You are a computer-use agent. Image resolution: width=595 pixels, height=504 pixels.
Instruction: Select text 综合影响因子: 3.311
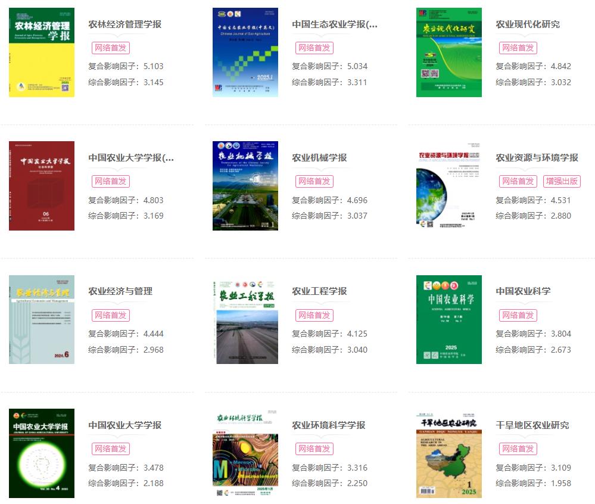tap(329, 82)
